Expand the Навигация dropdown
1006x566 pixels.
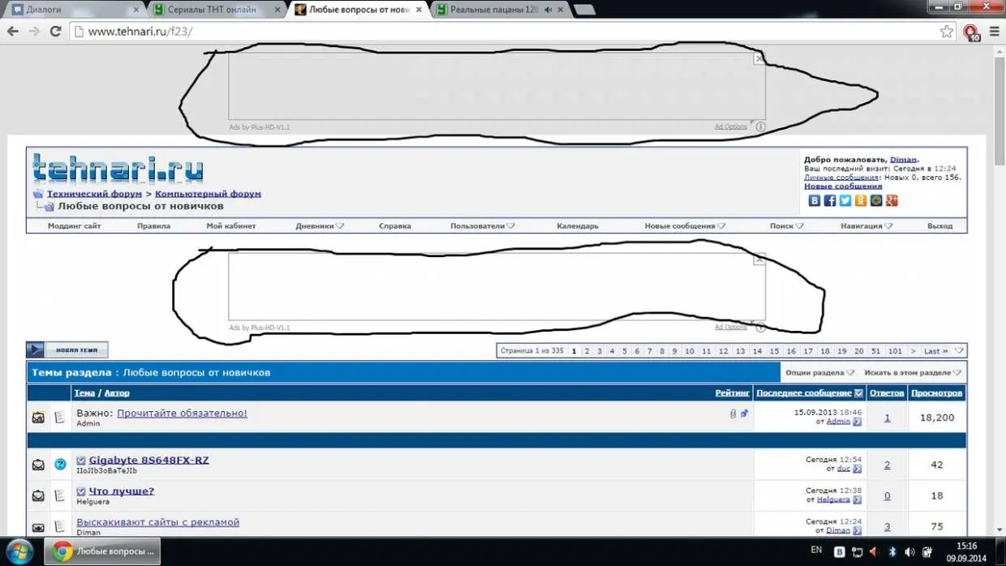pos(888,226)
